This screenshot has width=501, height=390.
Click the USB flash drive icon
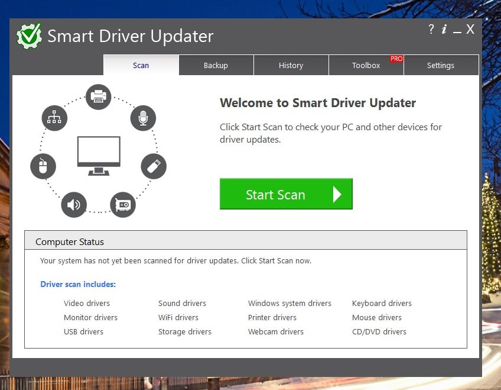coord(154,166)
